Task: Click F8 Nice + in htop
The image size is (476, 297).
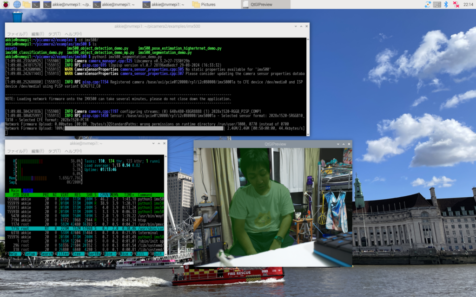Action: pos(124,254)
